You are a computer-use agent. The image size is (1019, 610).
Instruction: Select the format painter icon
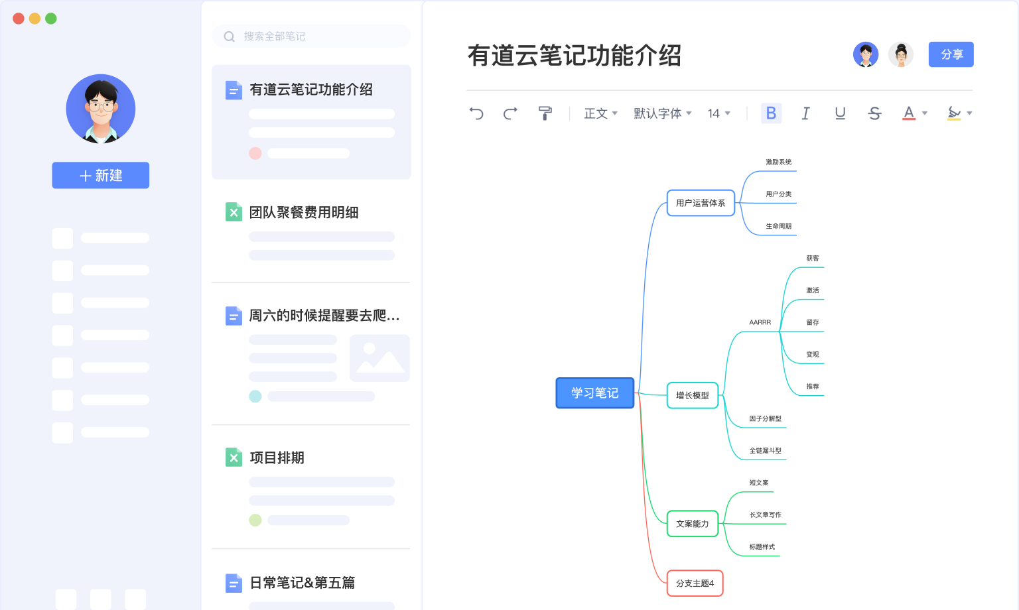coord(545,113)
